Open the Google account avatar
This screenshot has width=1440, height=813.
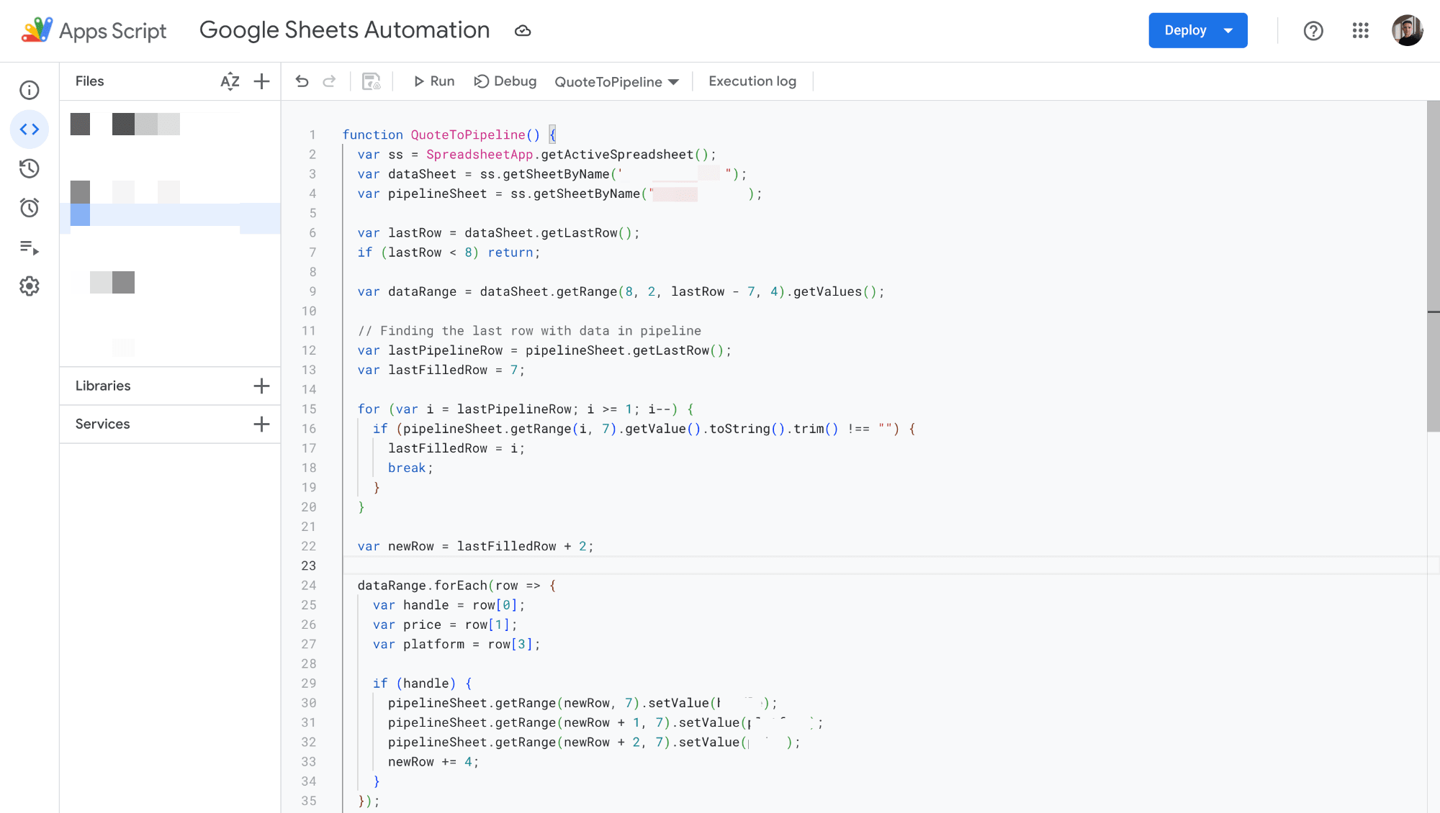pos(1407,30)
